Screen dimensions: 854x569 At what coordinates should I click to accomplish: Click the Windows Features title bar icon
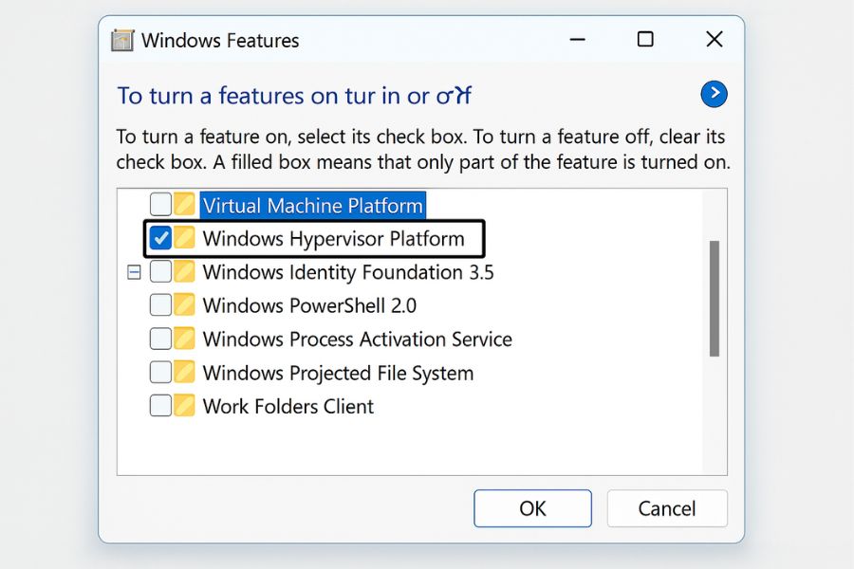click(x=122, y=41)
